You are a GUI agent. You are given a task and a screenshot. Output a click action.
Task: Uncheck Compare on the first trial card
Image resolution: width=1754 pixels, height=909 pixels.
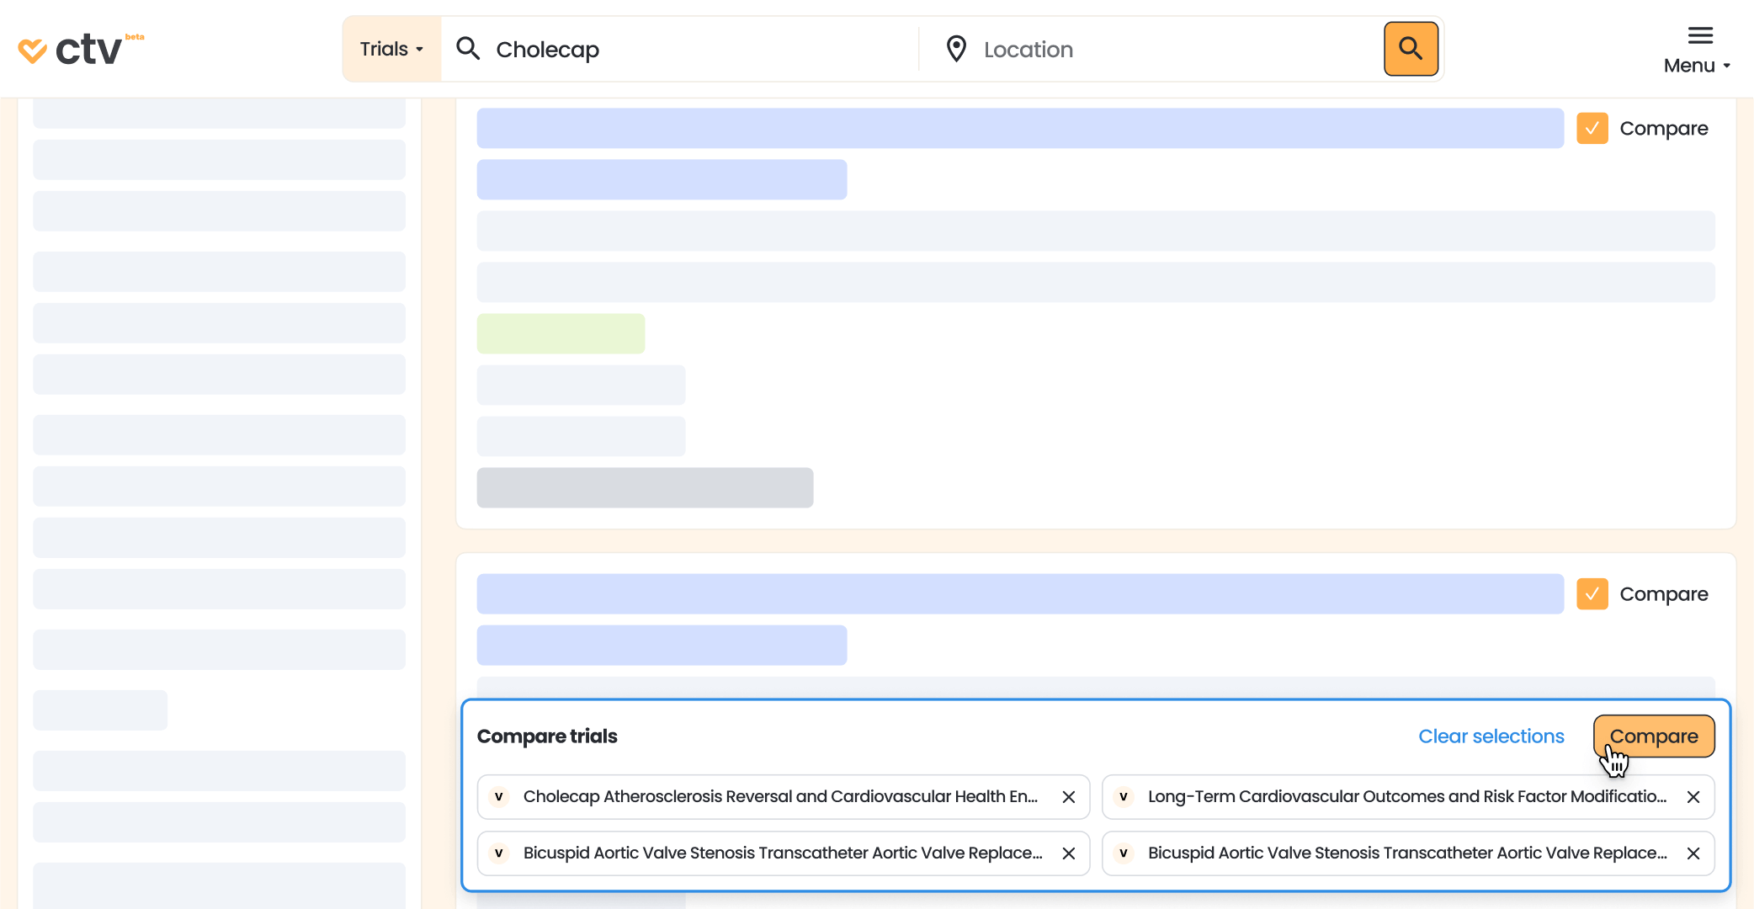[1592, 129]
